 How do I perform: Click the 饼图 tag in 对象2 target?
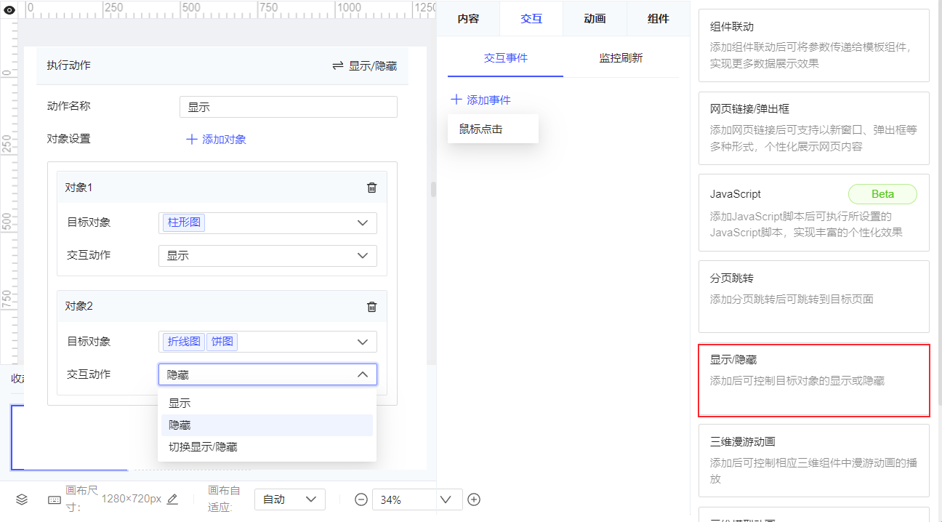222,341
